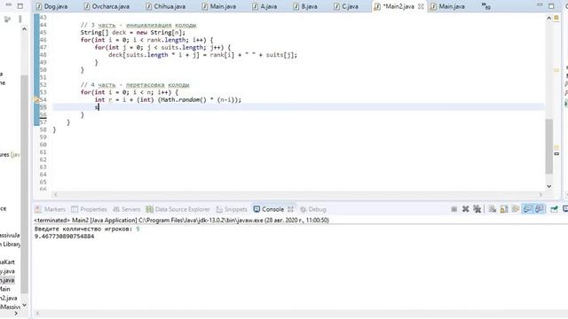Open the Data Source Explorer tab
The height and width of the screenshot is (319, 568).
177,209
